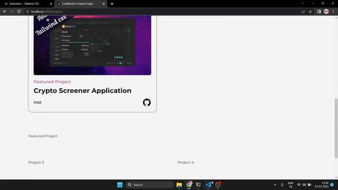
Task: Click the Featured Project text below card
Action: (x=43, y=136)
